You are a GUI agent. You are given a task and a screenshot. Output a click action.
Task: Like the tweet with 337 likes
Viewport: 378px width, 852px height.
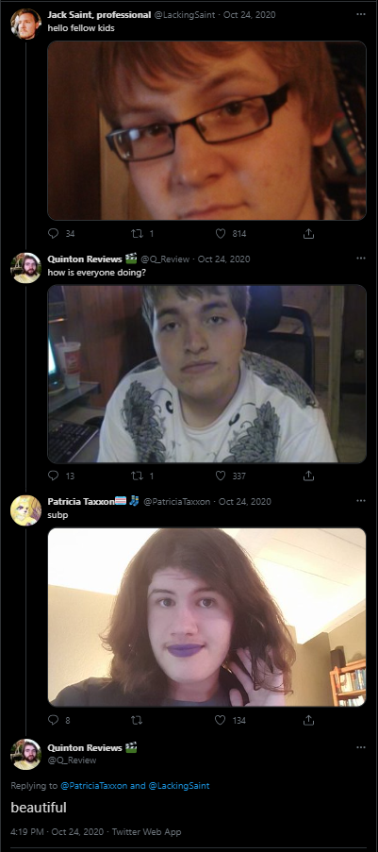pyautogui.click(x=221, y=476)
